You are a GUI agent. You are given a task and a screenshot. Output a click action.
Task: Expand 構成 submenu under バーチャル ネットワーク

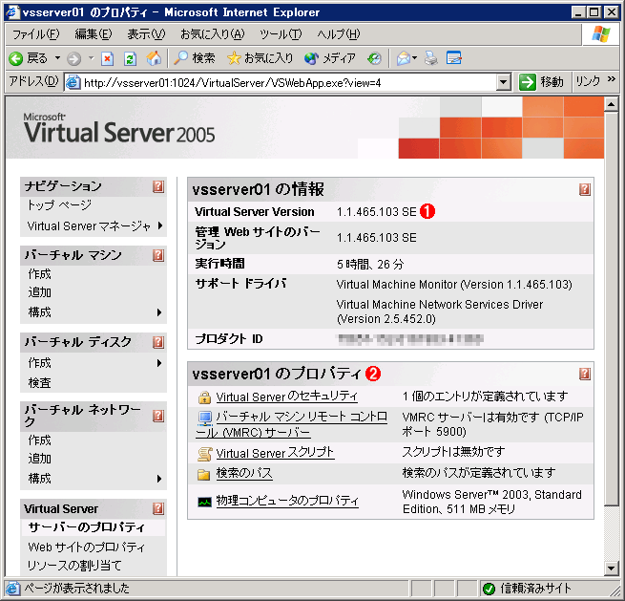(x=159, y=479)
